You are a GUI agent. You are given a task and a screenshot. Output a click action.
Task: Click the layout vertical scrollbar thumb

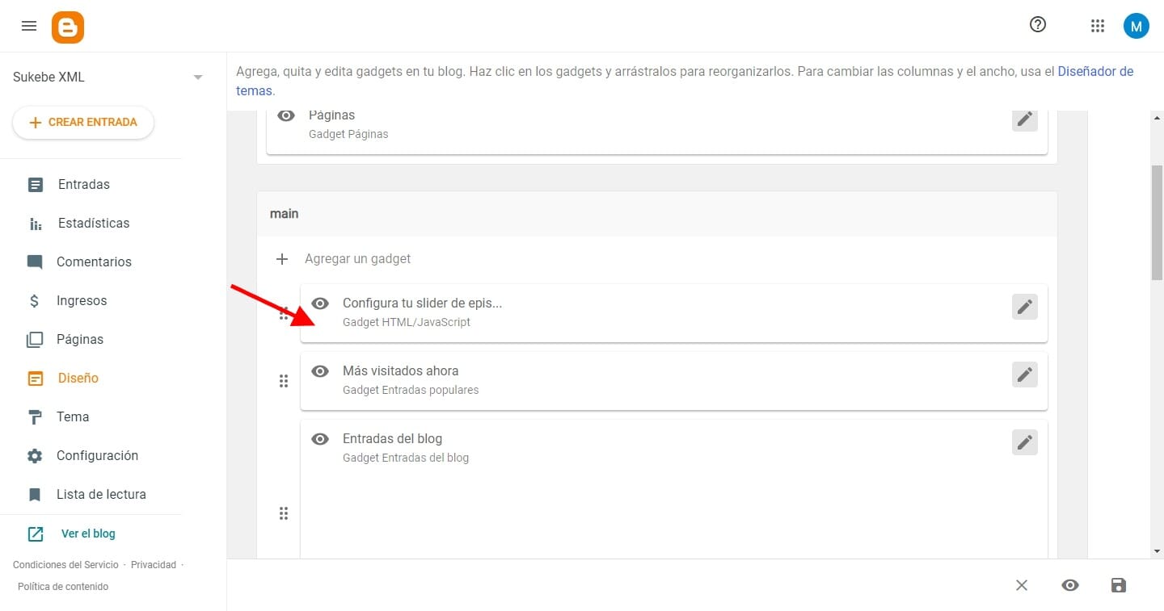[1157, 222]
